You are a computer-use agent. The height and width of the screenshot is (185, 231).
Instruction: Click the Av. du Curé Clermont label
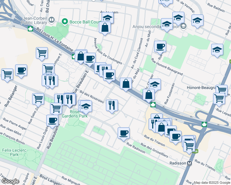pyautogui.click(x=137, y=53)
